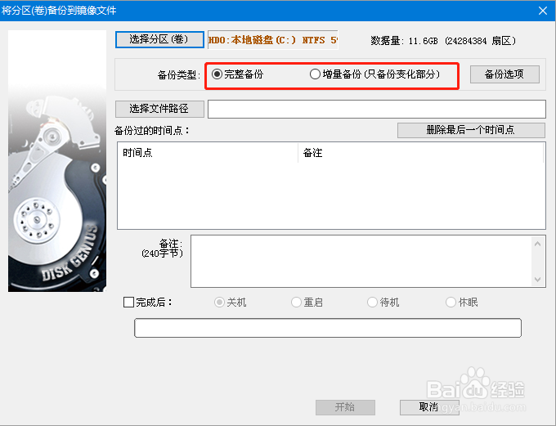The width and height of the screenshot is (556, 426).
Task: Enable the 完成后 checkbox
Action: click(x=128, y=303)
